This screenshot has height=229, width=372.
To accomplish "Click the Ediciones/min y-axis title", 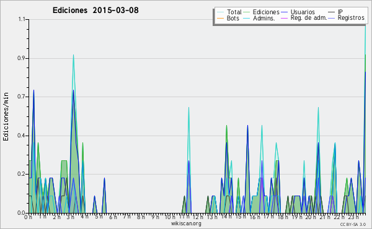I will pyautogui.click(x=6, y=117).
